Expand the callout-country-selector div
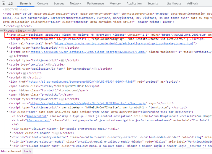This screenshot has width=212, height=154. (11, 137)
